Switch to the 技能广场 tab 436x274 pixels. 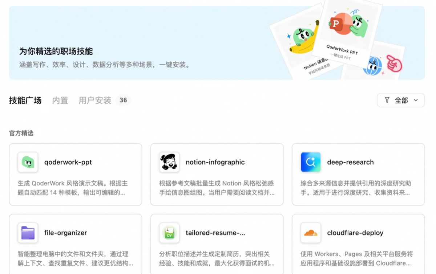(x=25, y=101)
